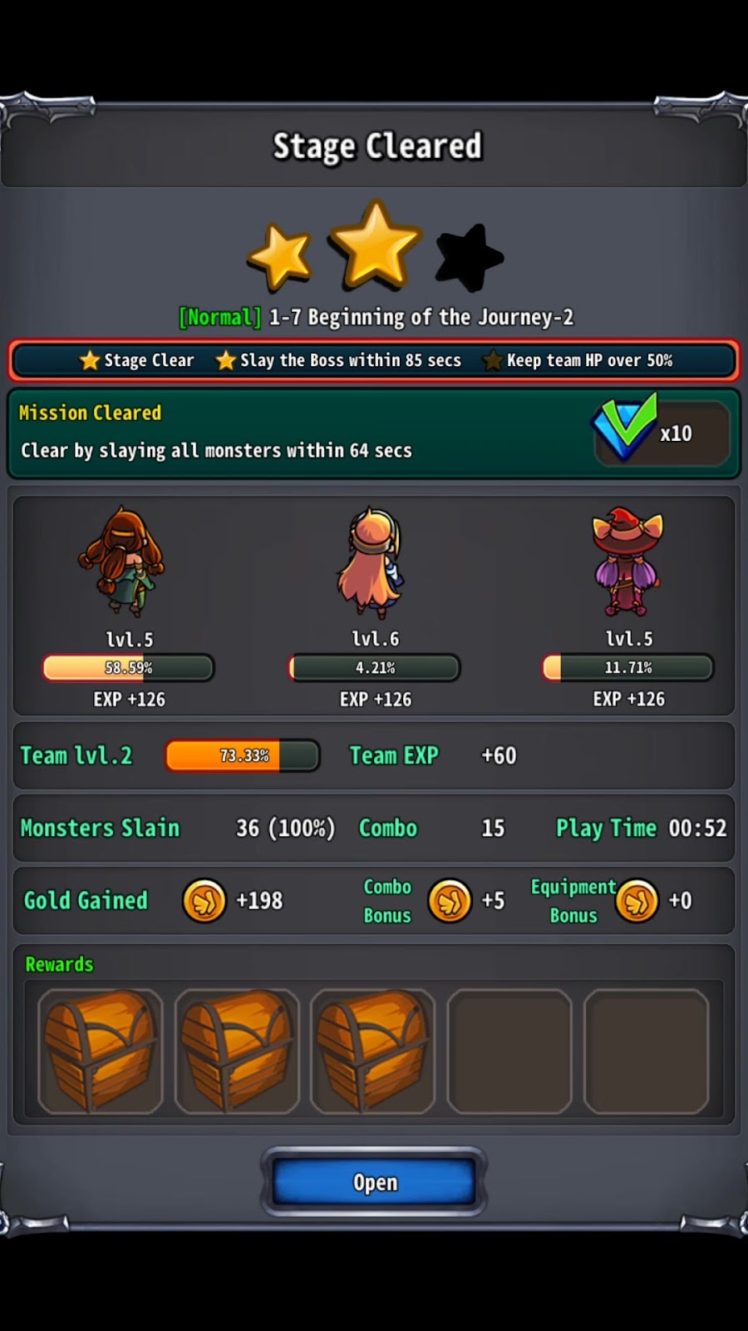Tap the fourth empty reward slot
The height and width of the screenshot is (1331, 748).
509,1051
